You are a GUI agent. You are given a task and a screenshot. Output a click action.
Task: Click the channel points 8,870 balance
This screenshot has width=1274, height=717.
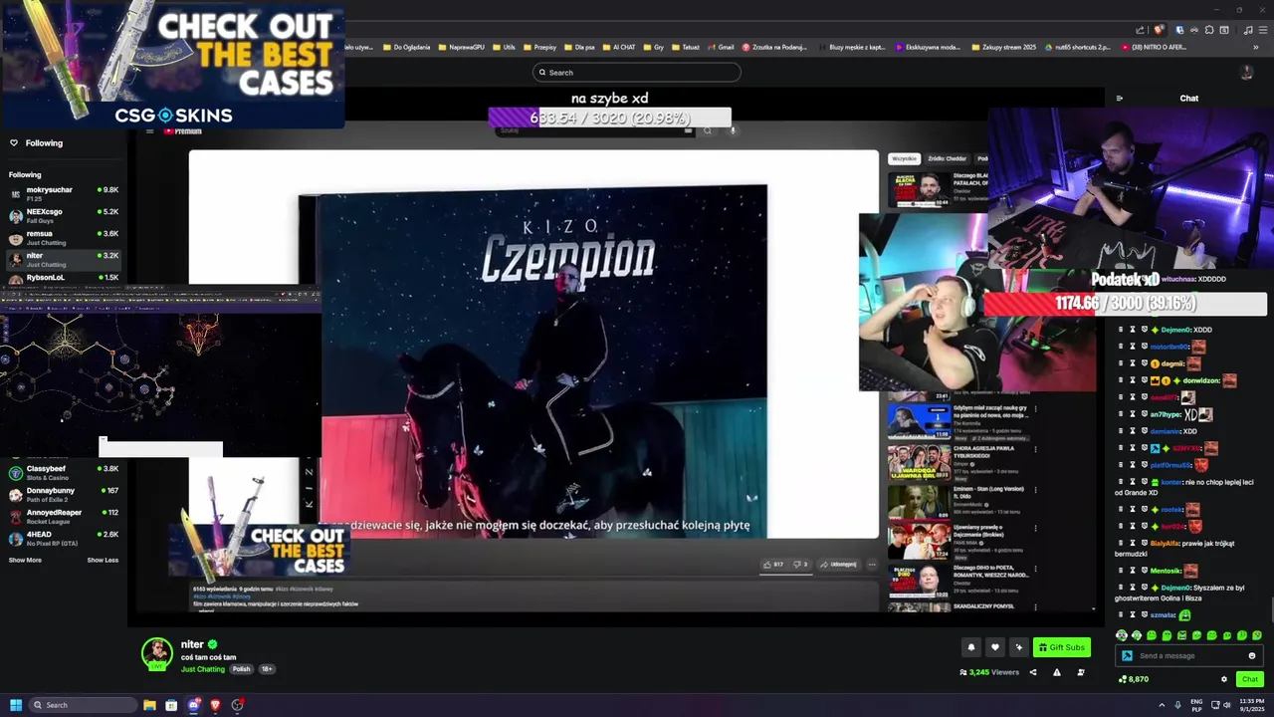coord(1134,679)
